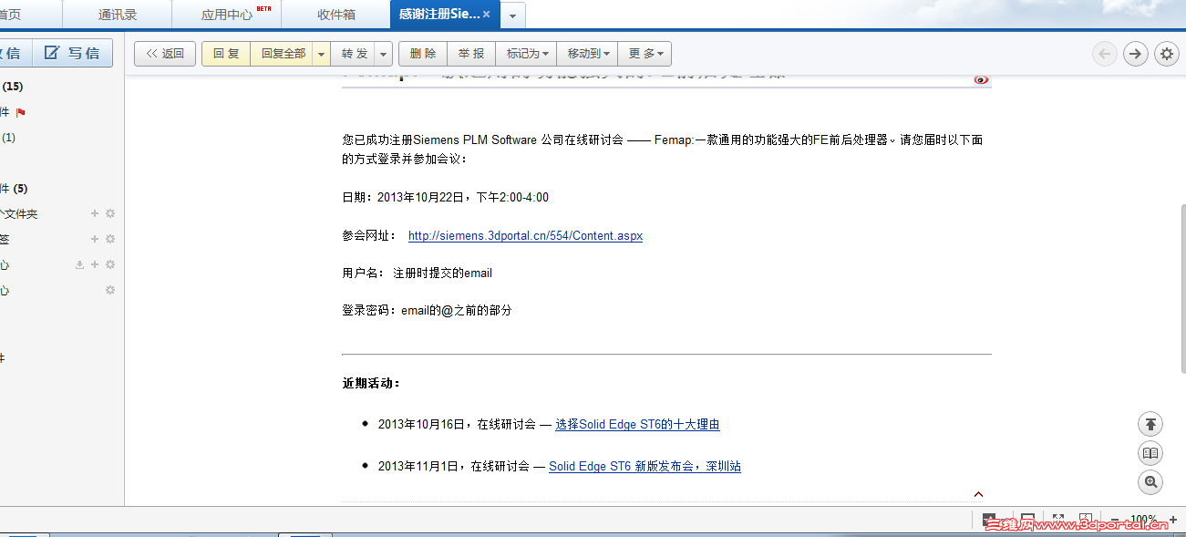Open mail settings gear in toolbar
Screen dimensions: 1186x537
point(1167,54)
